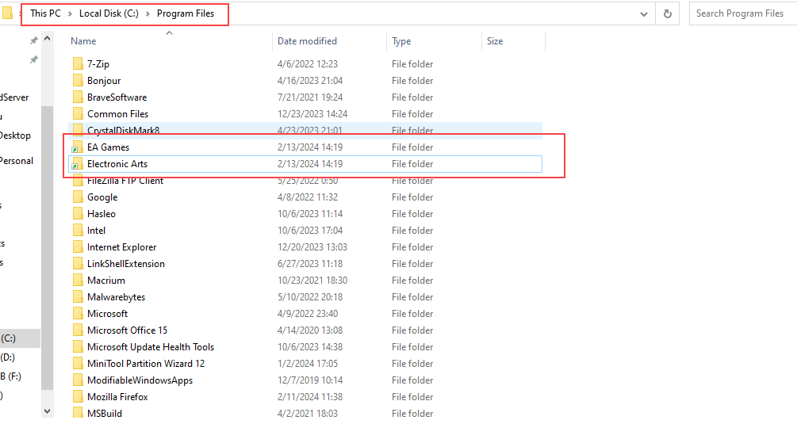Select the Google folder icon

[x=77, y=197]
